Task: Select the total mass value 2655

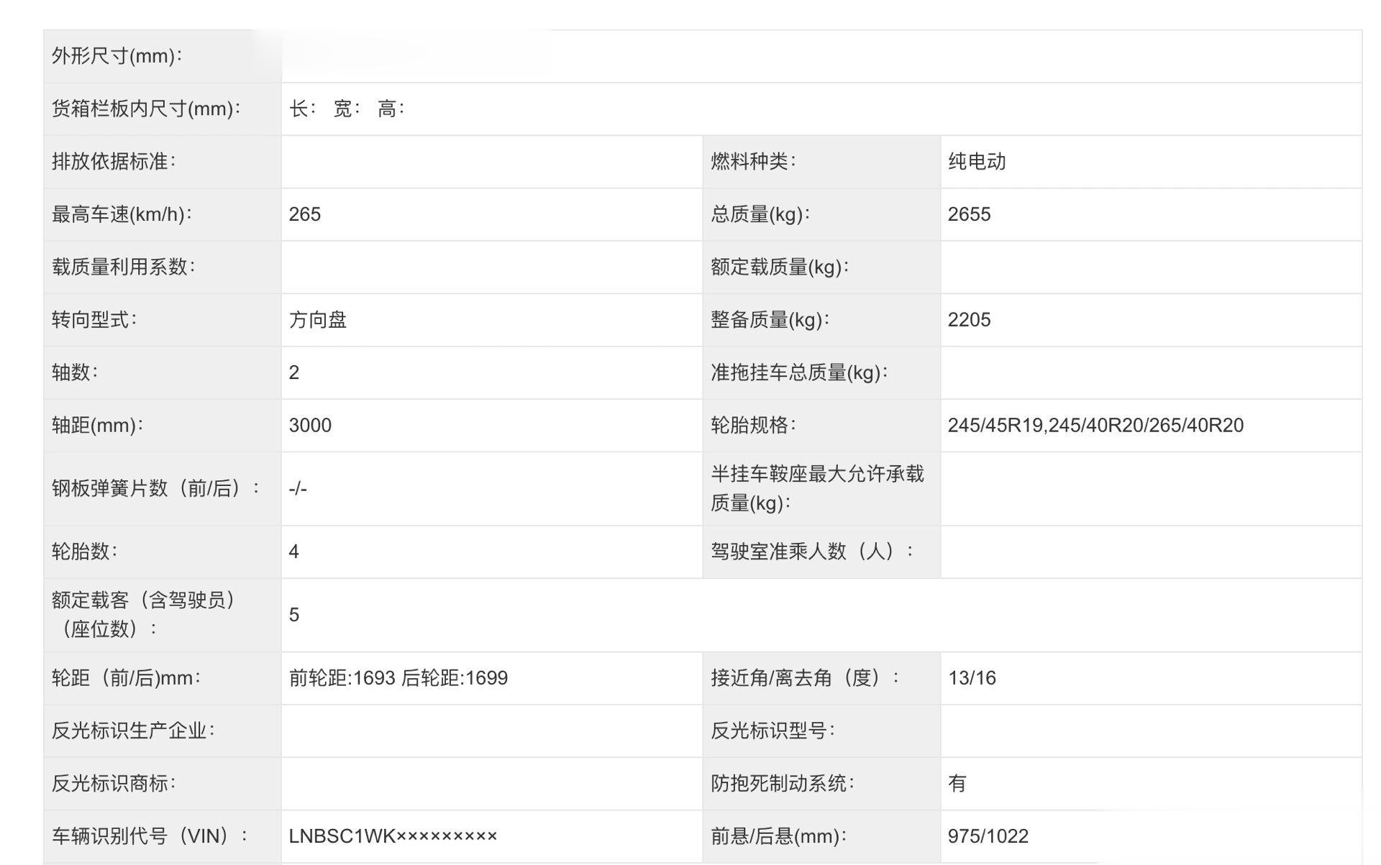Action: pos(969,214)
